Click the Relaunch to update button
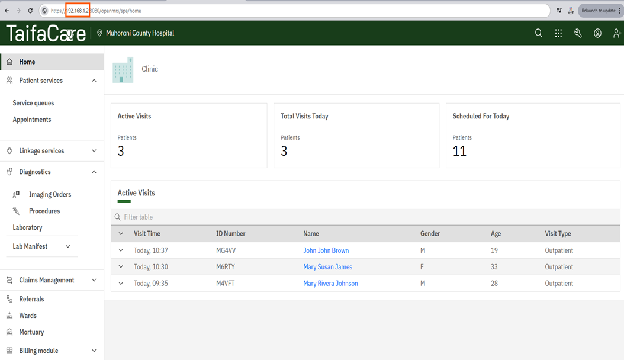The image size is (624, 360). click(600, 11)
